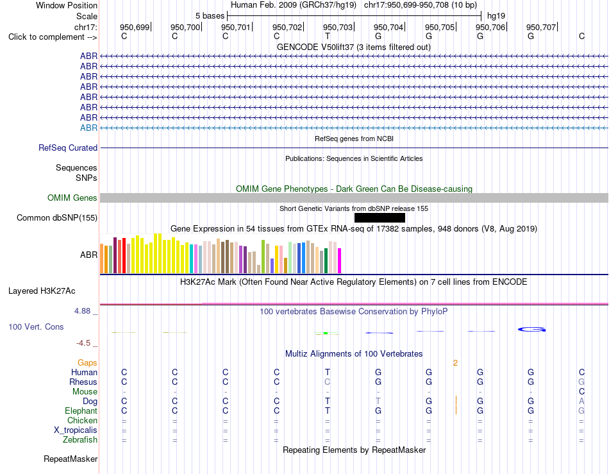Screen dimensions: 609x474
Task: Click the black dbSNP variant item
Action: (x=380, y=217)
